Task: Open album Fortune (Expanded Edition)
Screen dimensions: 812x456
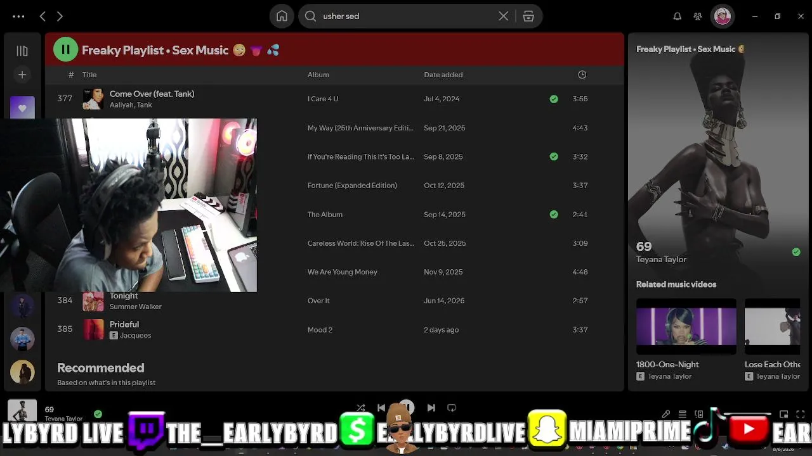Action: point(352,186)
